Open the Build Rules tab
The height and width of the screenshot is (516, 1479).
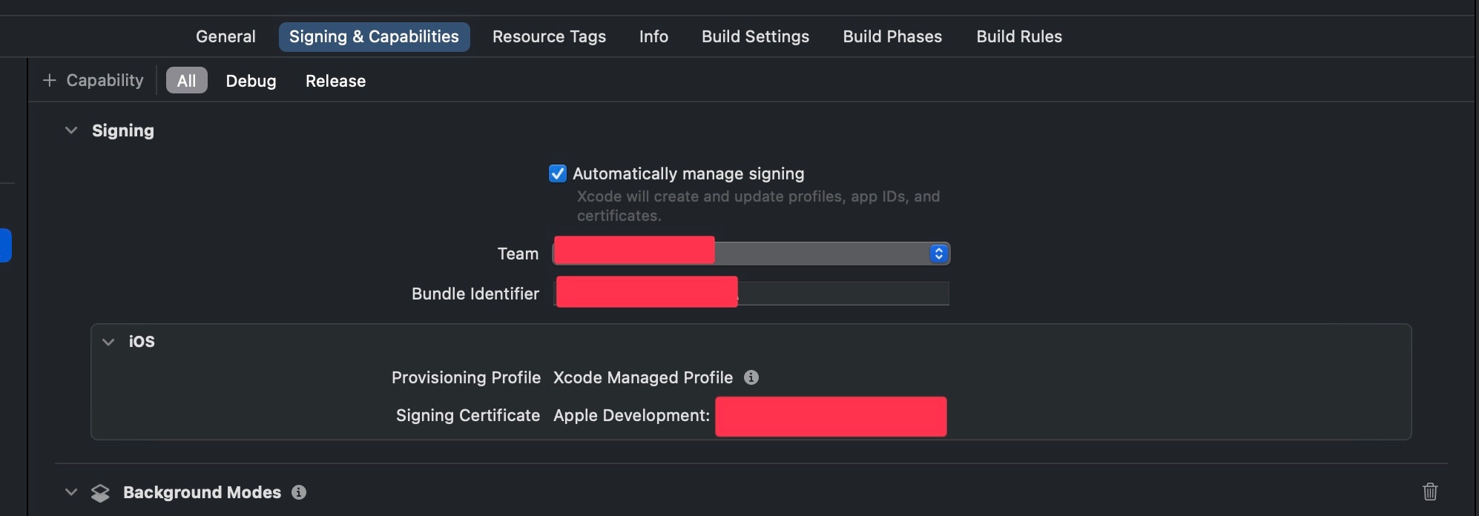click(x=1019, y=36)
